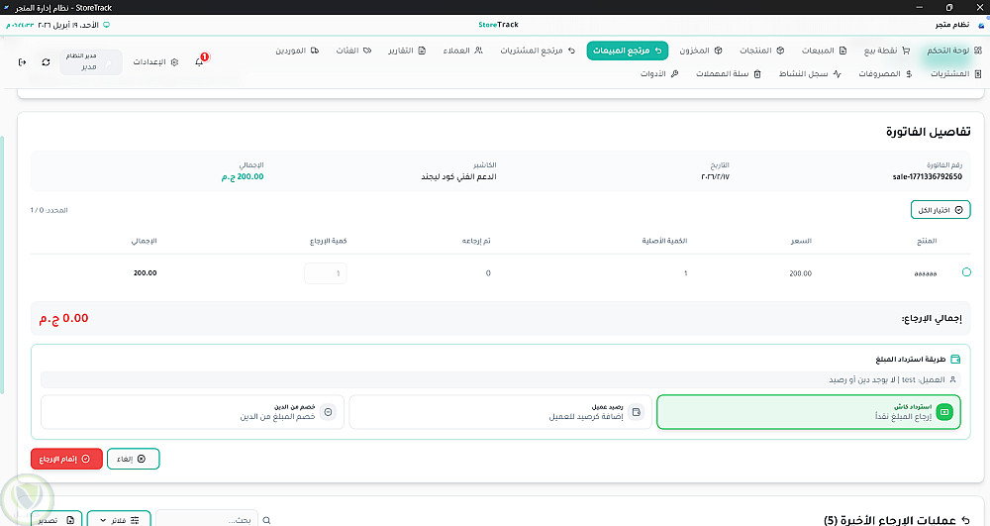Choose خصم من الدين debt deduction option

(193, 412)
